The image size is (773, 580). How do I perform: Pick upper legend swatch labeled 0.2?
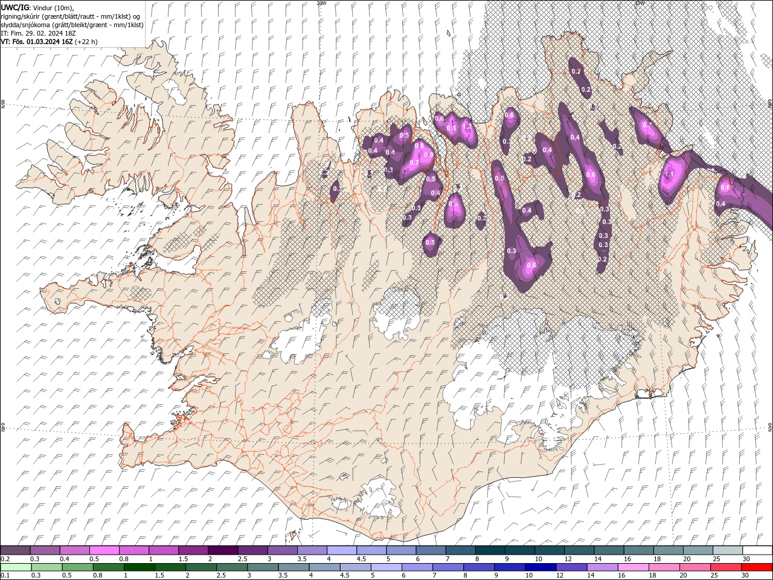(15, 550)
